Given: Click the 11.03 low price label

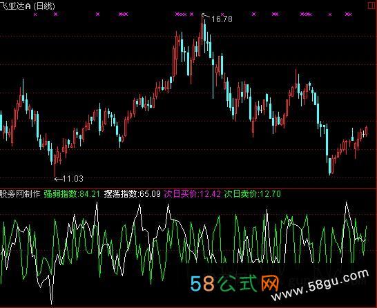Looking at the screenshot, I should click(x=73, y=179).
